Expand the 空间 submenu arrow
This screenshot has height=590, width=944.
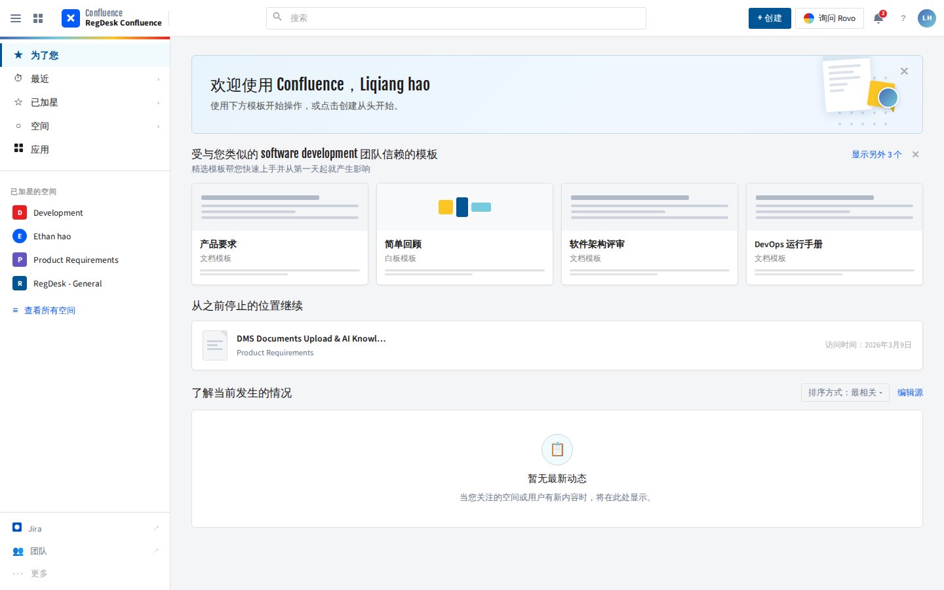(158, 127)
